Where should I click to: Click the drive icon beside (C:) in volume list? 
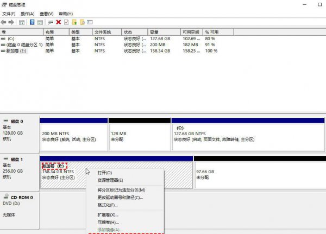point(3,39)
